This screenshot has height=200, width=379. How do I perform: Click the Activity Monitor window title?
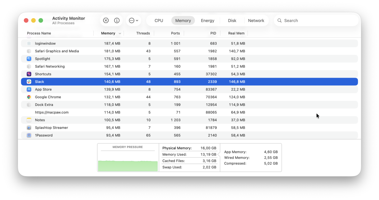69,18
